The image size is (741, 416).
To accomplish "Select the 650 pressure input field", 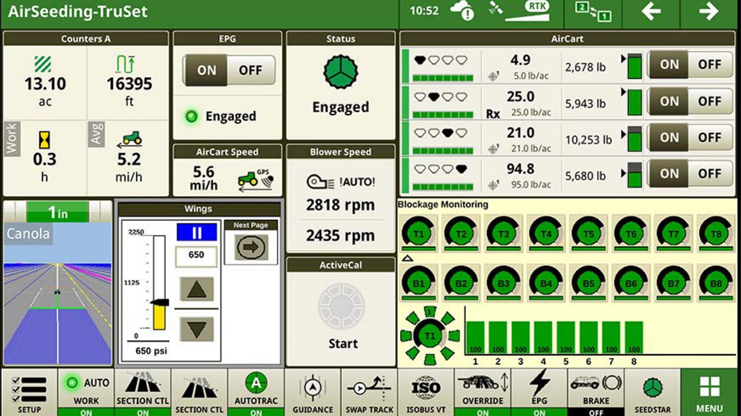I will pos(196,256).
